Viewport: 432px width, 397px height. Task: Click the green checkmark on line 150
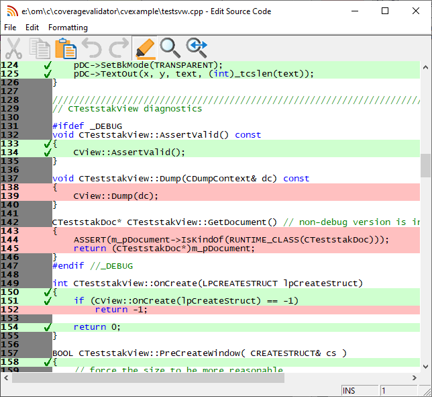tap(48, 292)
